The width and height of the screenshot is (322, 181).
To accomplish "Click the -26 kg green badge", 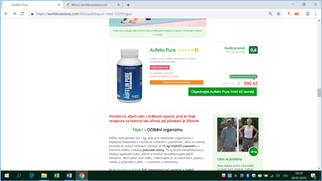I will [254, 152].
